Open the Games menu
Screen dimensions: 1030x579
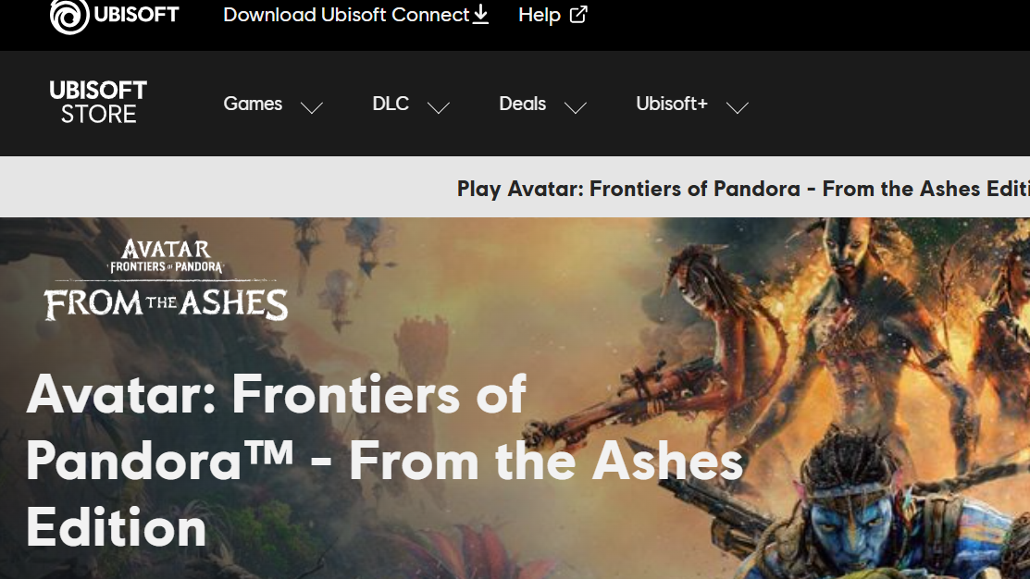253,104
